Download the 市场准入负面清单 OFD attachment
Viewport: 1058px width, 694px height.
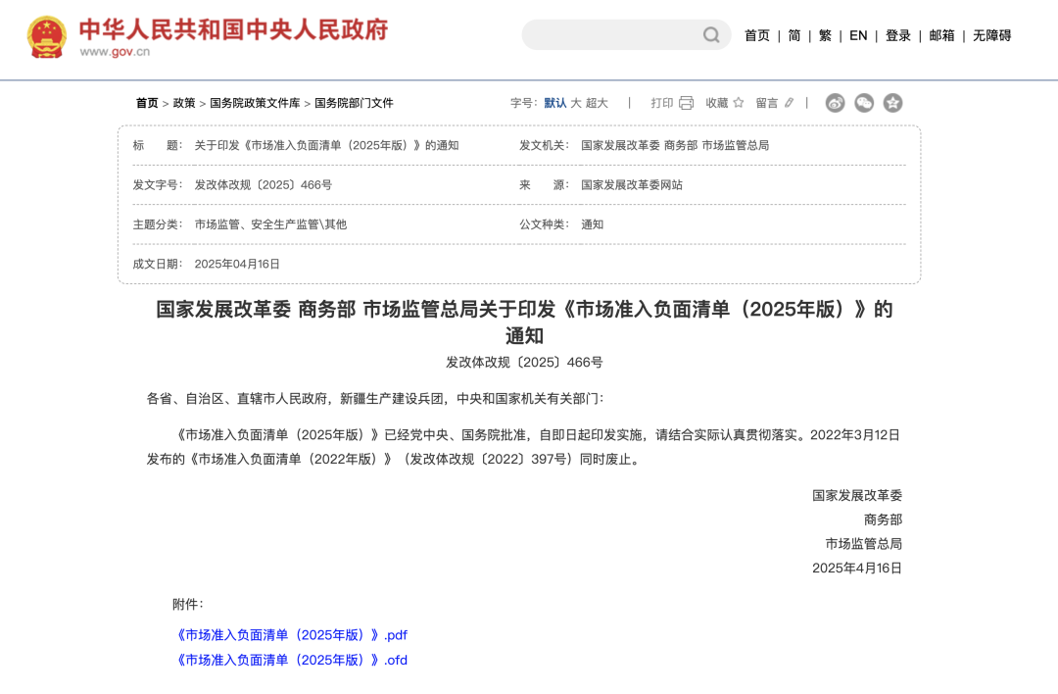(x=291, y=660)
